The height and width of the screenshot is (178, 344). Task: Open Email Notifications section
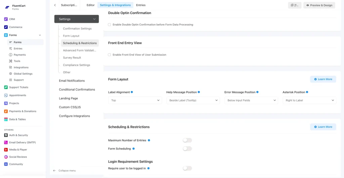[72, 81]
